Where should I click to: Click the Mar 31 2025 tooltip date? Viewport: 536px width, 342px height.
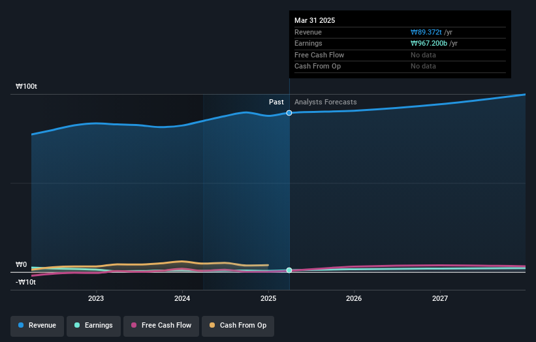[315, 20]
